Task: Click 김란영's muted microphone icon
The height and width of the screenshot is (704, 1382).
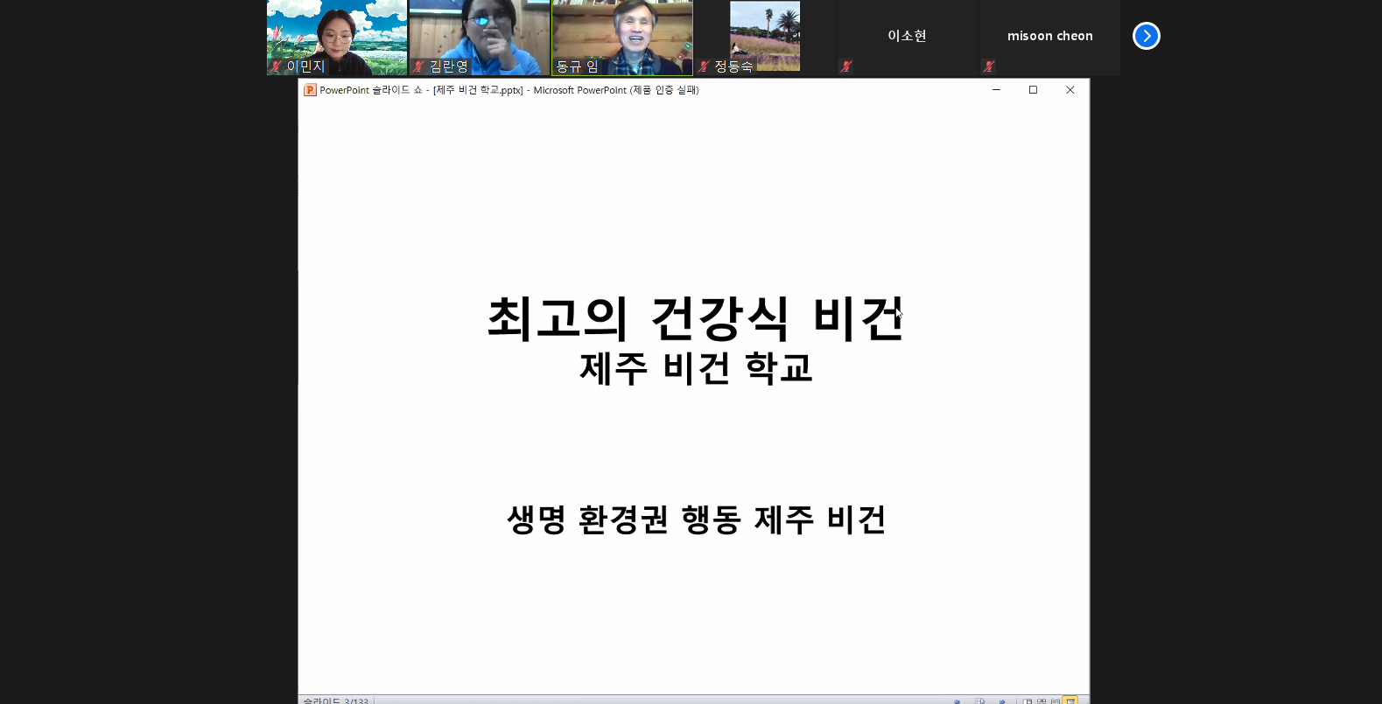Action: pos(418,66)
